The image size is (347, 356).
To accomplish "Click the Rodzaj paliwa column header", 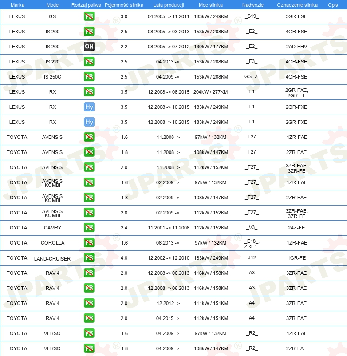I will coord(86,5).
